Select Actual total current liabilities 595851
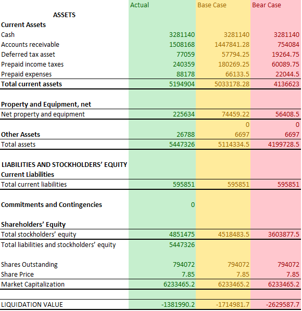Viewport: 302px width, 311px height. [x=162, y=185]
